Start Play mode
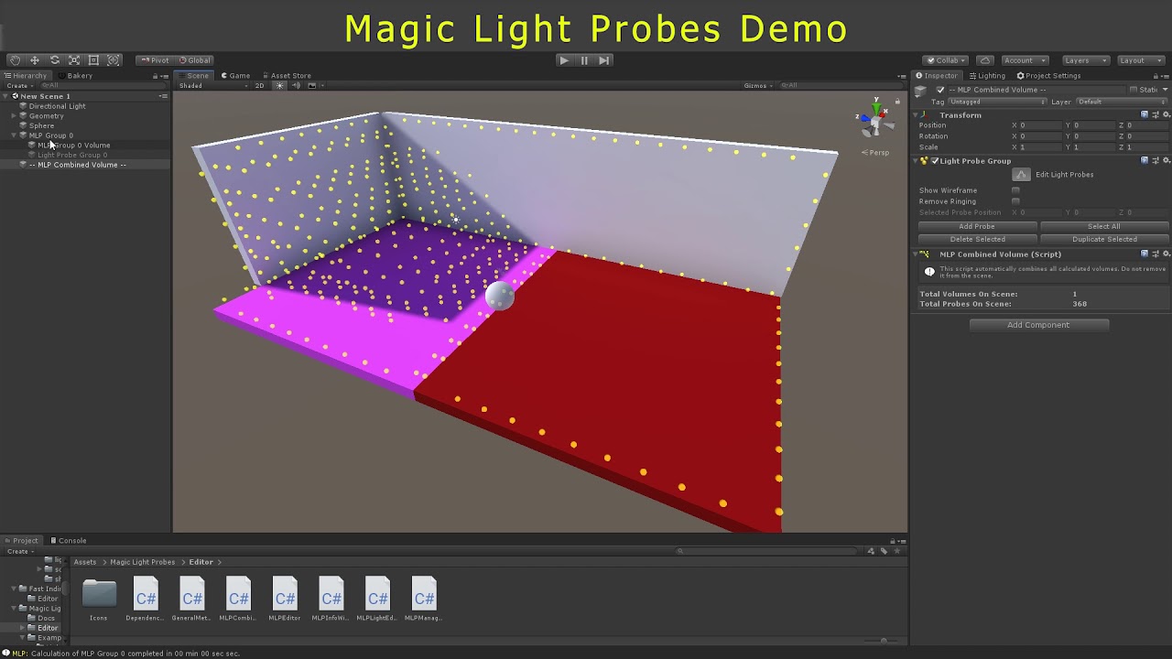 [x=564, y=60]
